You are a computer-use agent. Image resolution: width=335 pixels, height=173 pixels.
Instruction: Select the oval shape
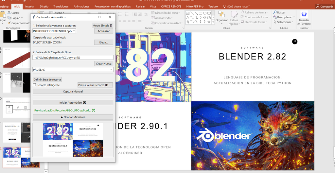205,13
